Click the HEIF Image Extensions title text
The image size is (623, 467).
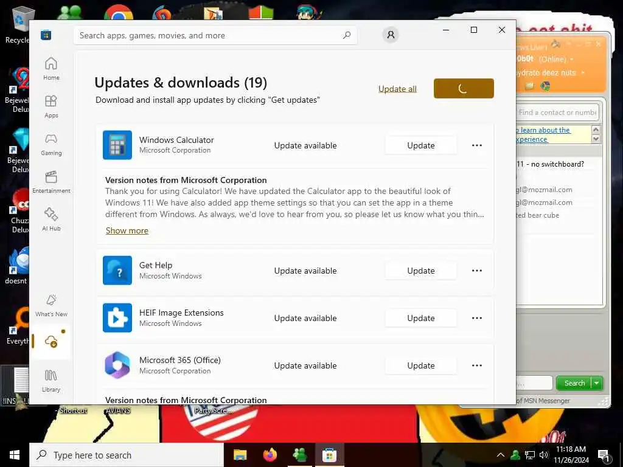point(181,313)
